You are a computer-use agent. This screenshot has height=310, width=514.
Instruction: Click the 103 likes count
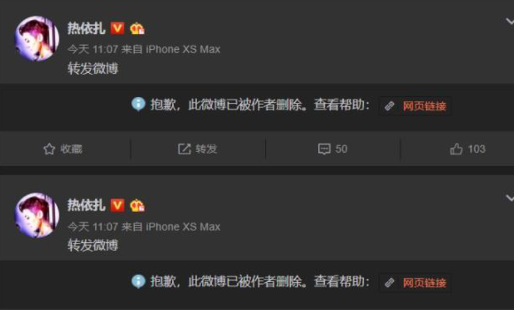pos(477,149)
